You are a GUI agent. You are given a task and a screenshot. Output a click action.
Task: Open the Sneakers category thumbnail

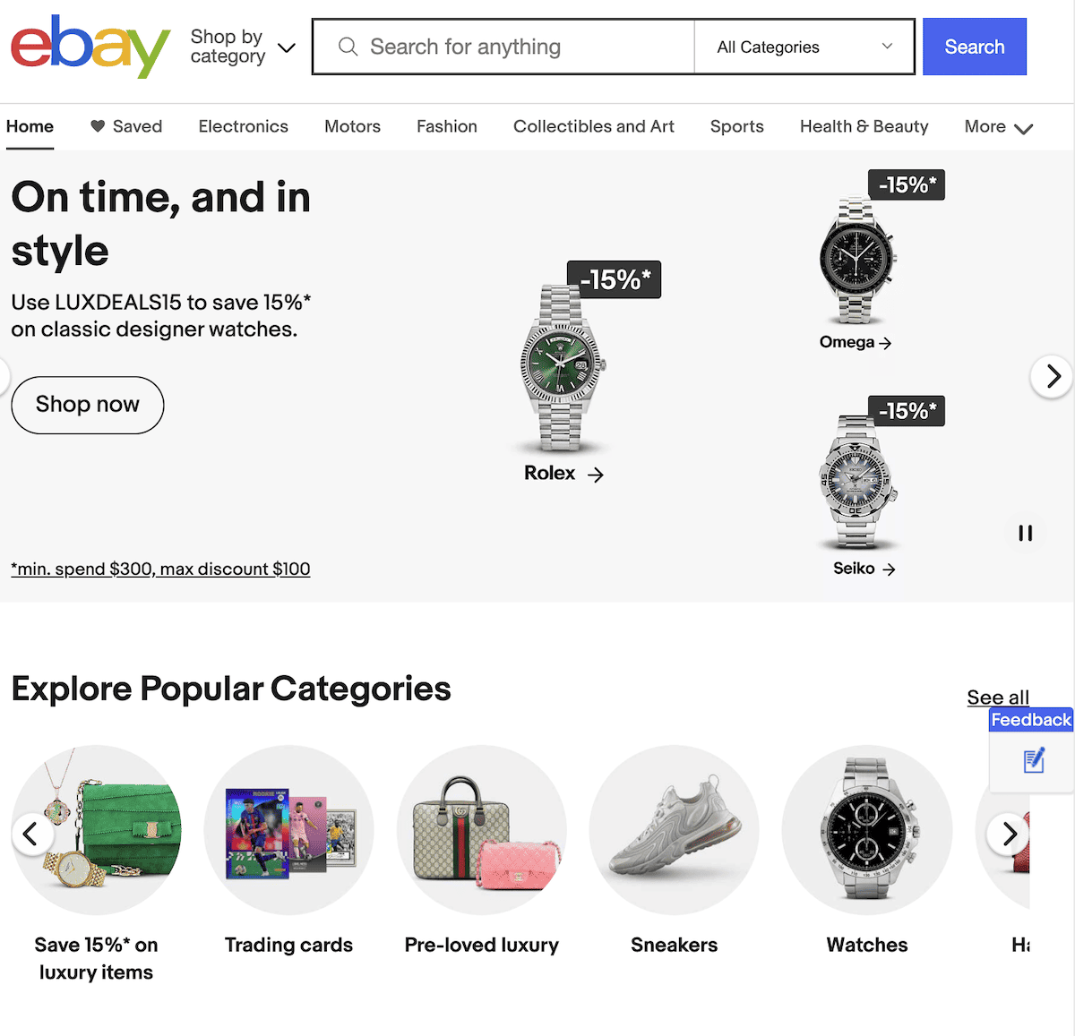[674, 832]
